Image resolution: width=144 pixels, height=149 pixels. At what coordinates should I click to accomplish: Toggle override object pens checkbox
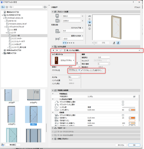(123, 105)
